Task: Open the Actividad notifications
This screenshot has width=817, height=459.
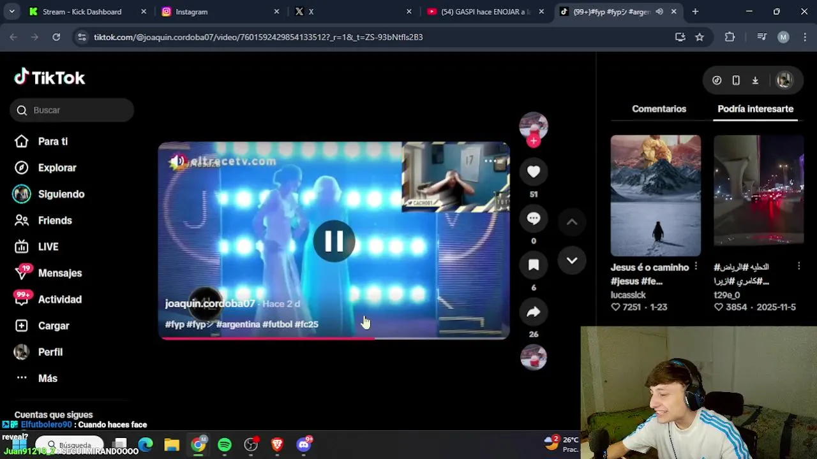Action: [x=49, y=299]
